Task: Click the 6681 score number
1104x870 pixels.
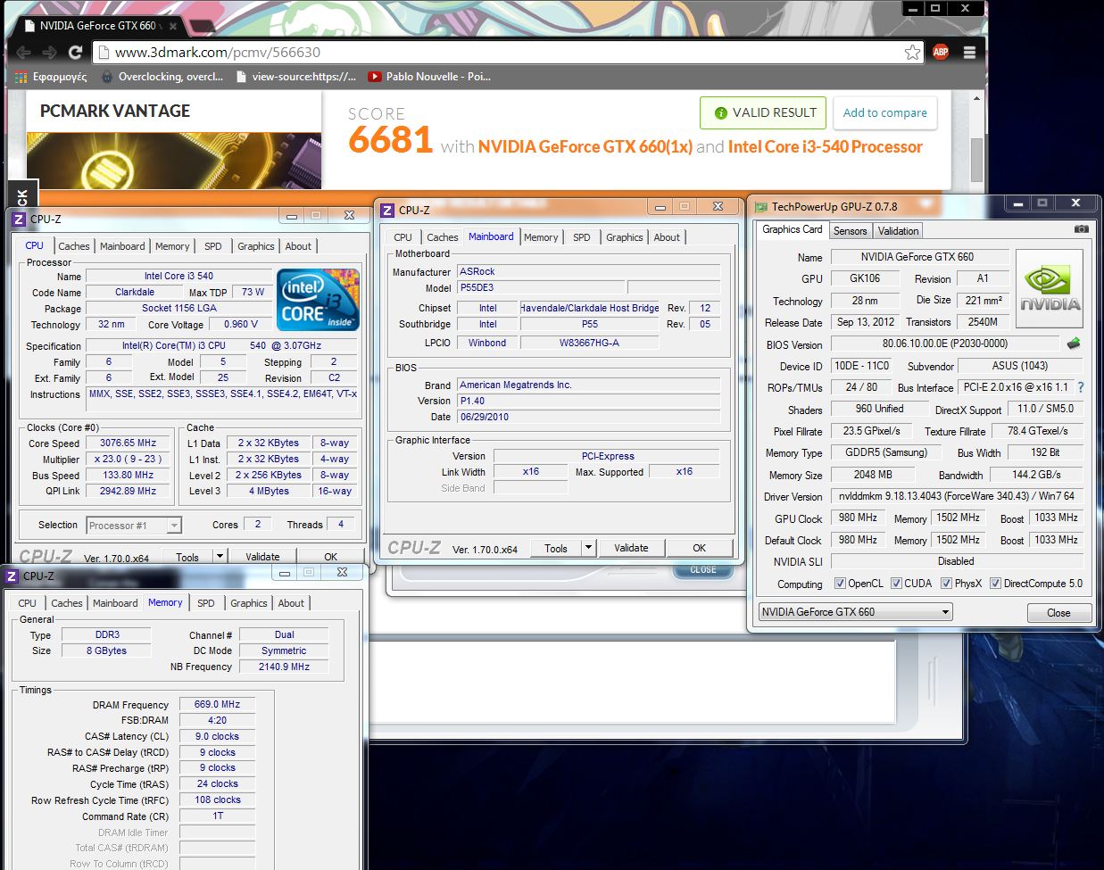Action: click(x=391, y=140)
